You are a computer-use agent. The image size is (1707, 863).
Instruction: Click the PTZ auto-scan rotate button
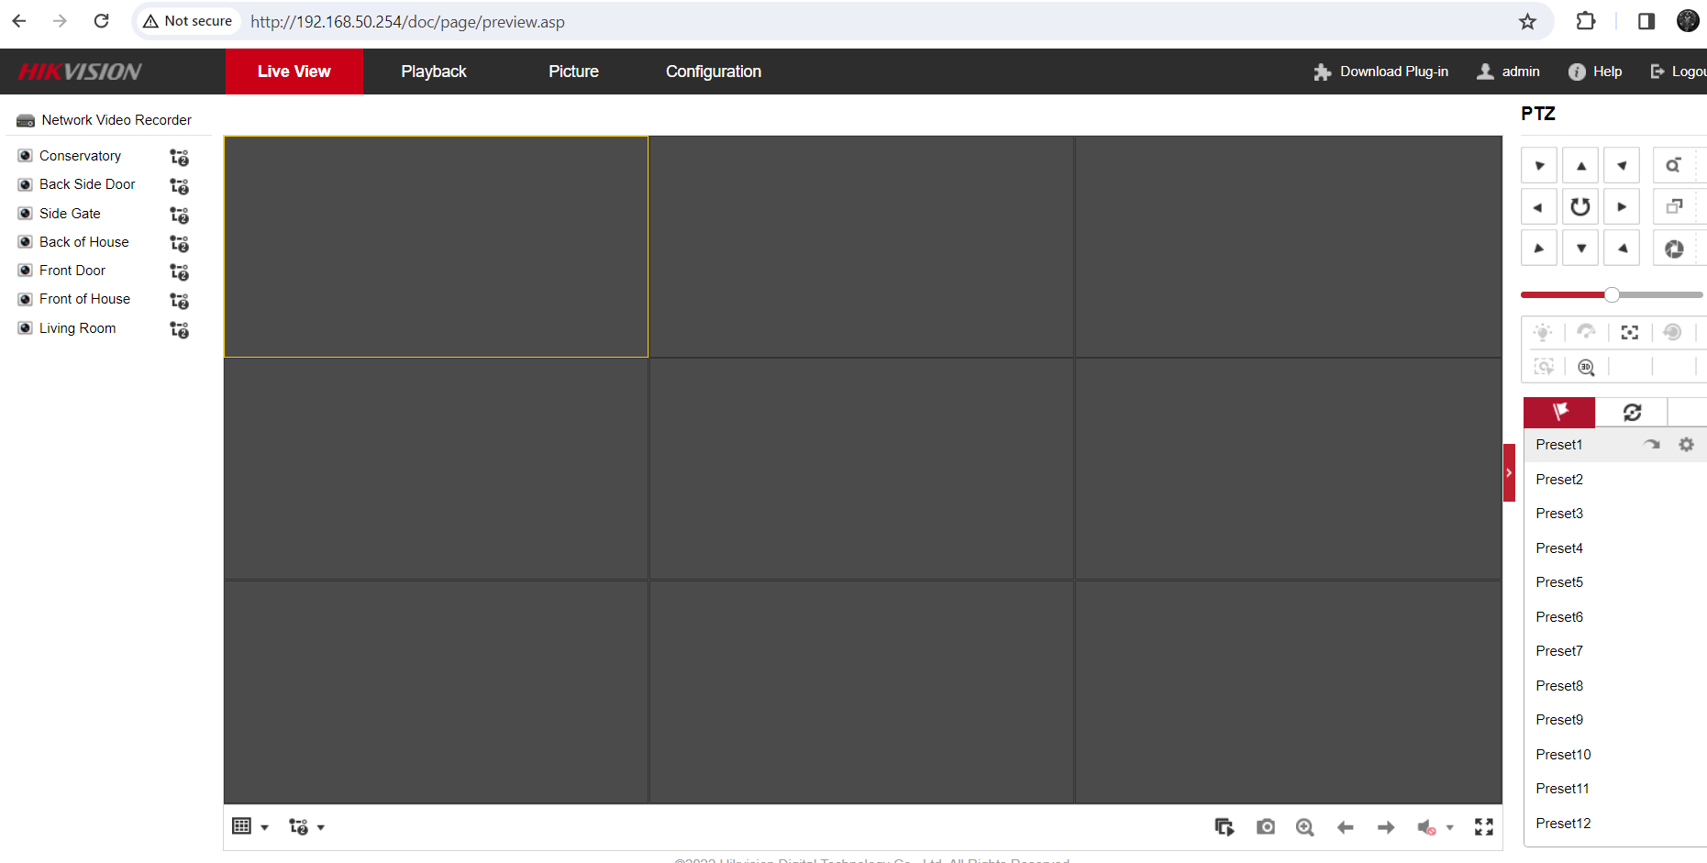tap(1580, 207)
